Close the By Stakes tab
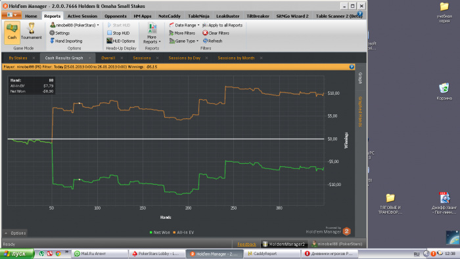The height and width of the screenshot is (259, 460). point(34,58)
